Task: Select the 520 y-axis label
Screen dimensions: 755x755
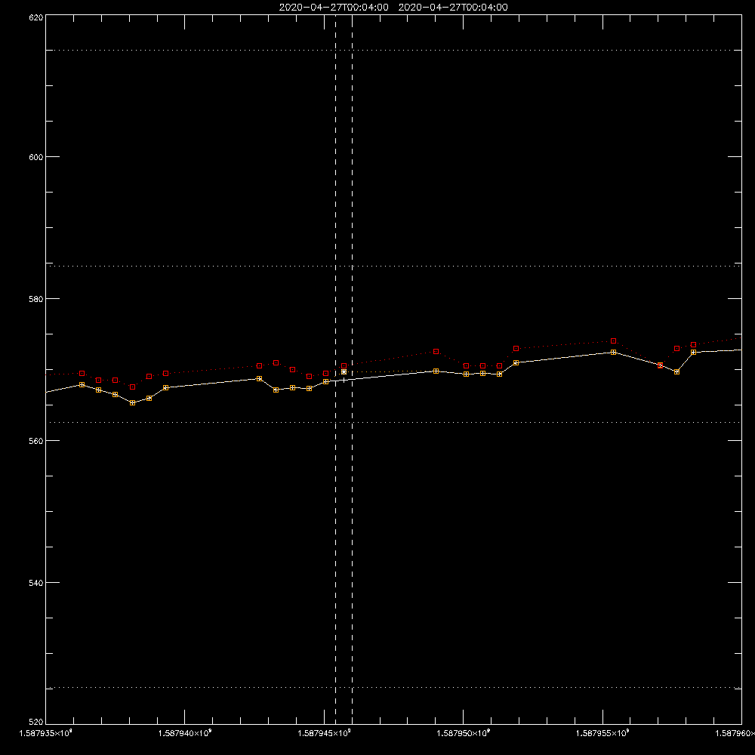Action: pos(36,722)
